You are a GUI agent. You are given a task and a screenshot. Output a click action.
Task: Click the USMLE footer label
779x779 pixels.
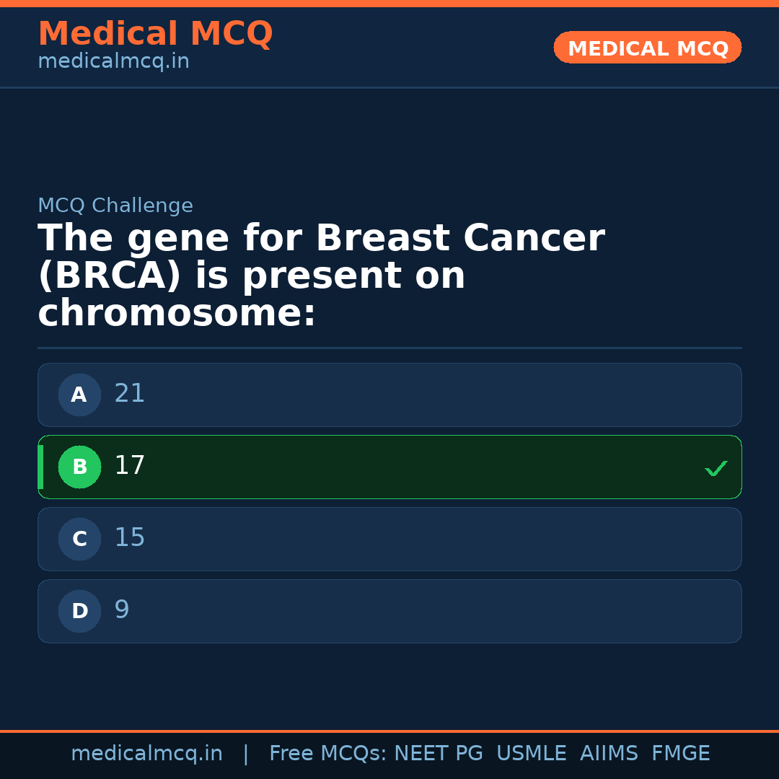(532, 753)
